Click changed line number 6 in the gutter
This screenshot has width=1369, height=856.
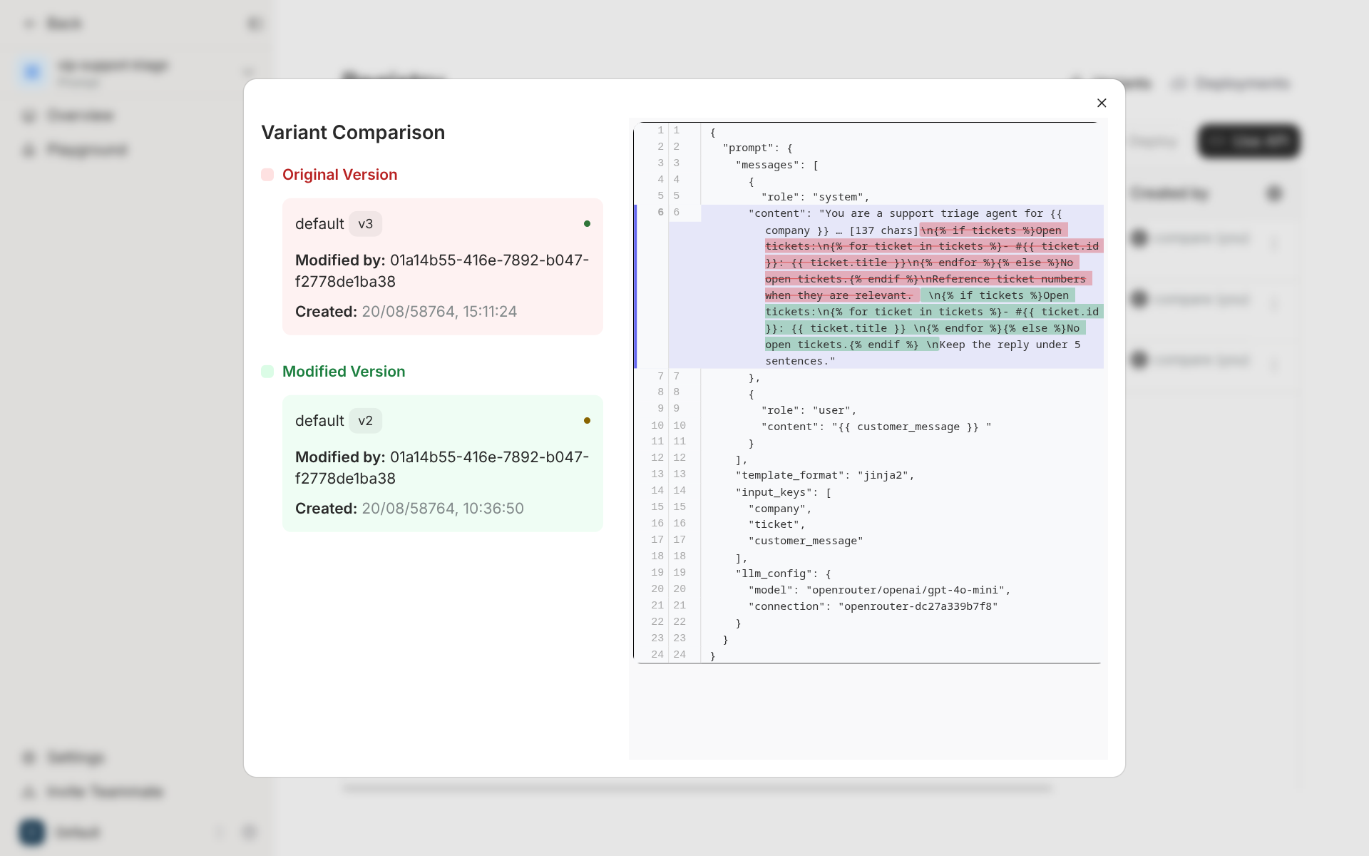point(660,213)
